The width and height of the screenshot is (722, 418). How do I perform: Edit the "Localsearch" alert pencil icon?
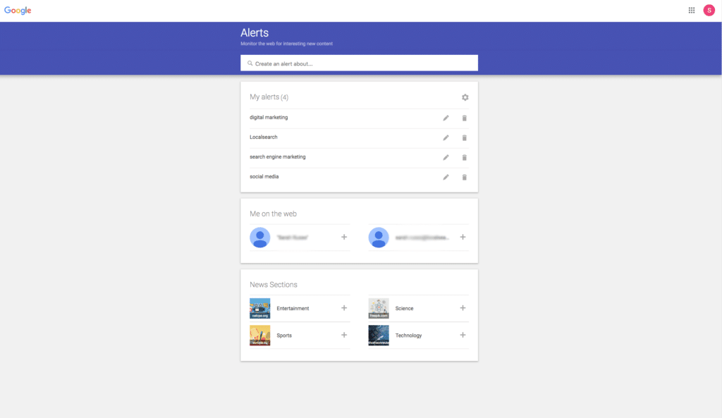coord(446,137)
